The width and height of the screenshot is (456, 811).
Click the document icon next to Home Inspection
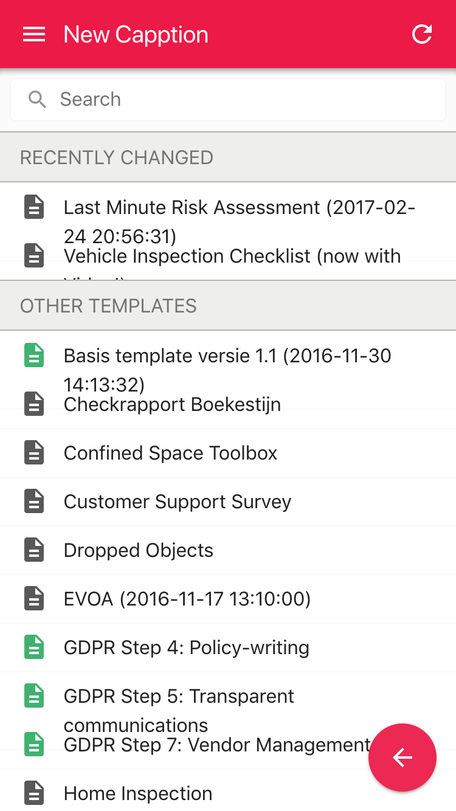(34, 793)
